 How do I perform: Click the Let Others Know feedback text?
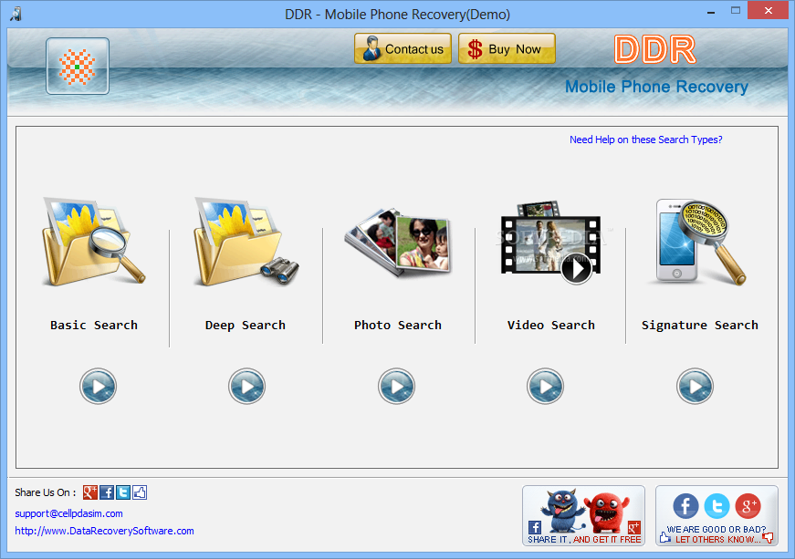tap(718, 540)
